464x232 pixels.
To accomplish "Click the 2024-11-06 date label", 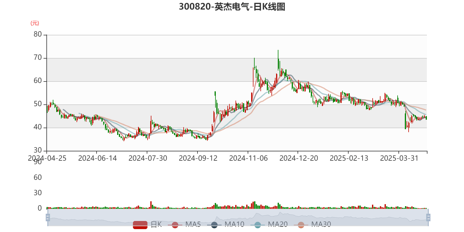I will 248,158.
